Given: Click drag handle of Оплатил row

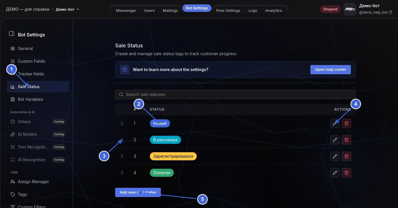Looking at the screenshot, I should tap(122, 173).
